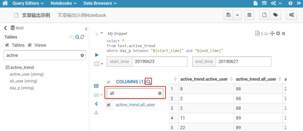The image size is (303, 131).
Task: Close the snippet with the X icon
Action: [284, 33]
